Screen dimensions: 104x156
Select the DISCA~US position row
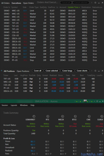click(52, 91)
